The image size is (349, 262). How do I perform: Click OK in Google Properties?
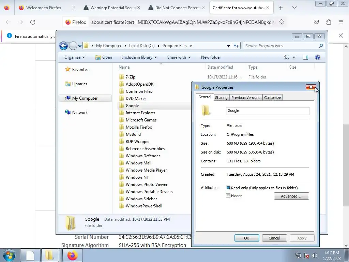tap(247, 238)
